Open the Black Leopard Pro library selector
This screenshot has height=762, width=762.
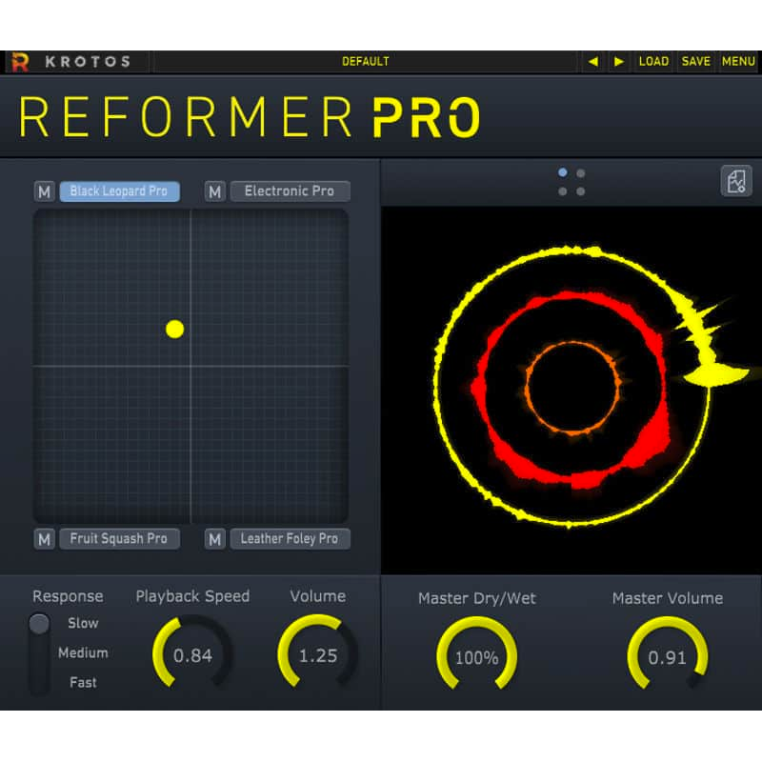click(x=118, y=191)
